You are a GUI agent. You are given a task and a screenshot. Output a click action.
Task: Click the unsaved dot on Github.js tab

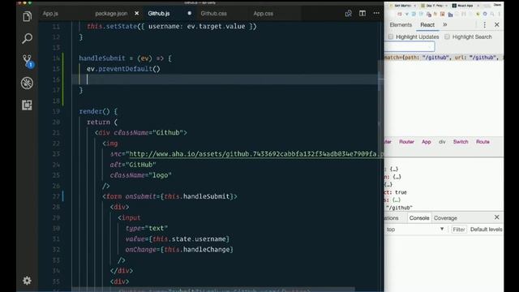click(x=189, y=13)
